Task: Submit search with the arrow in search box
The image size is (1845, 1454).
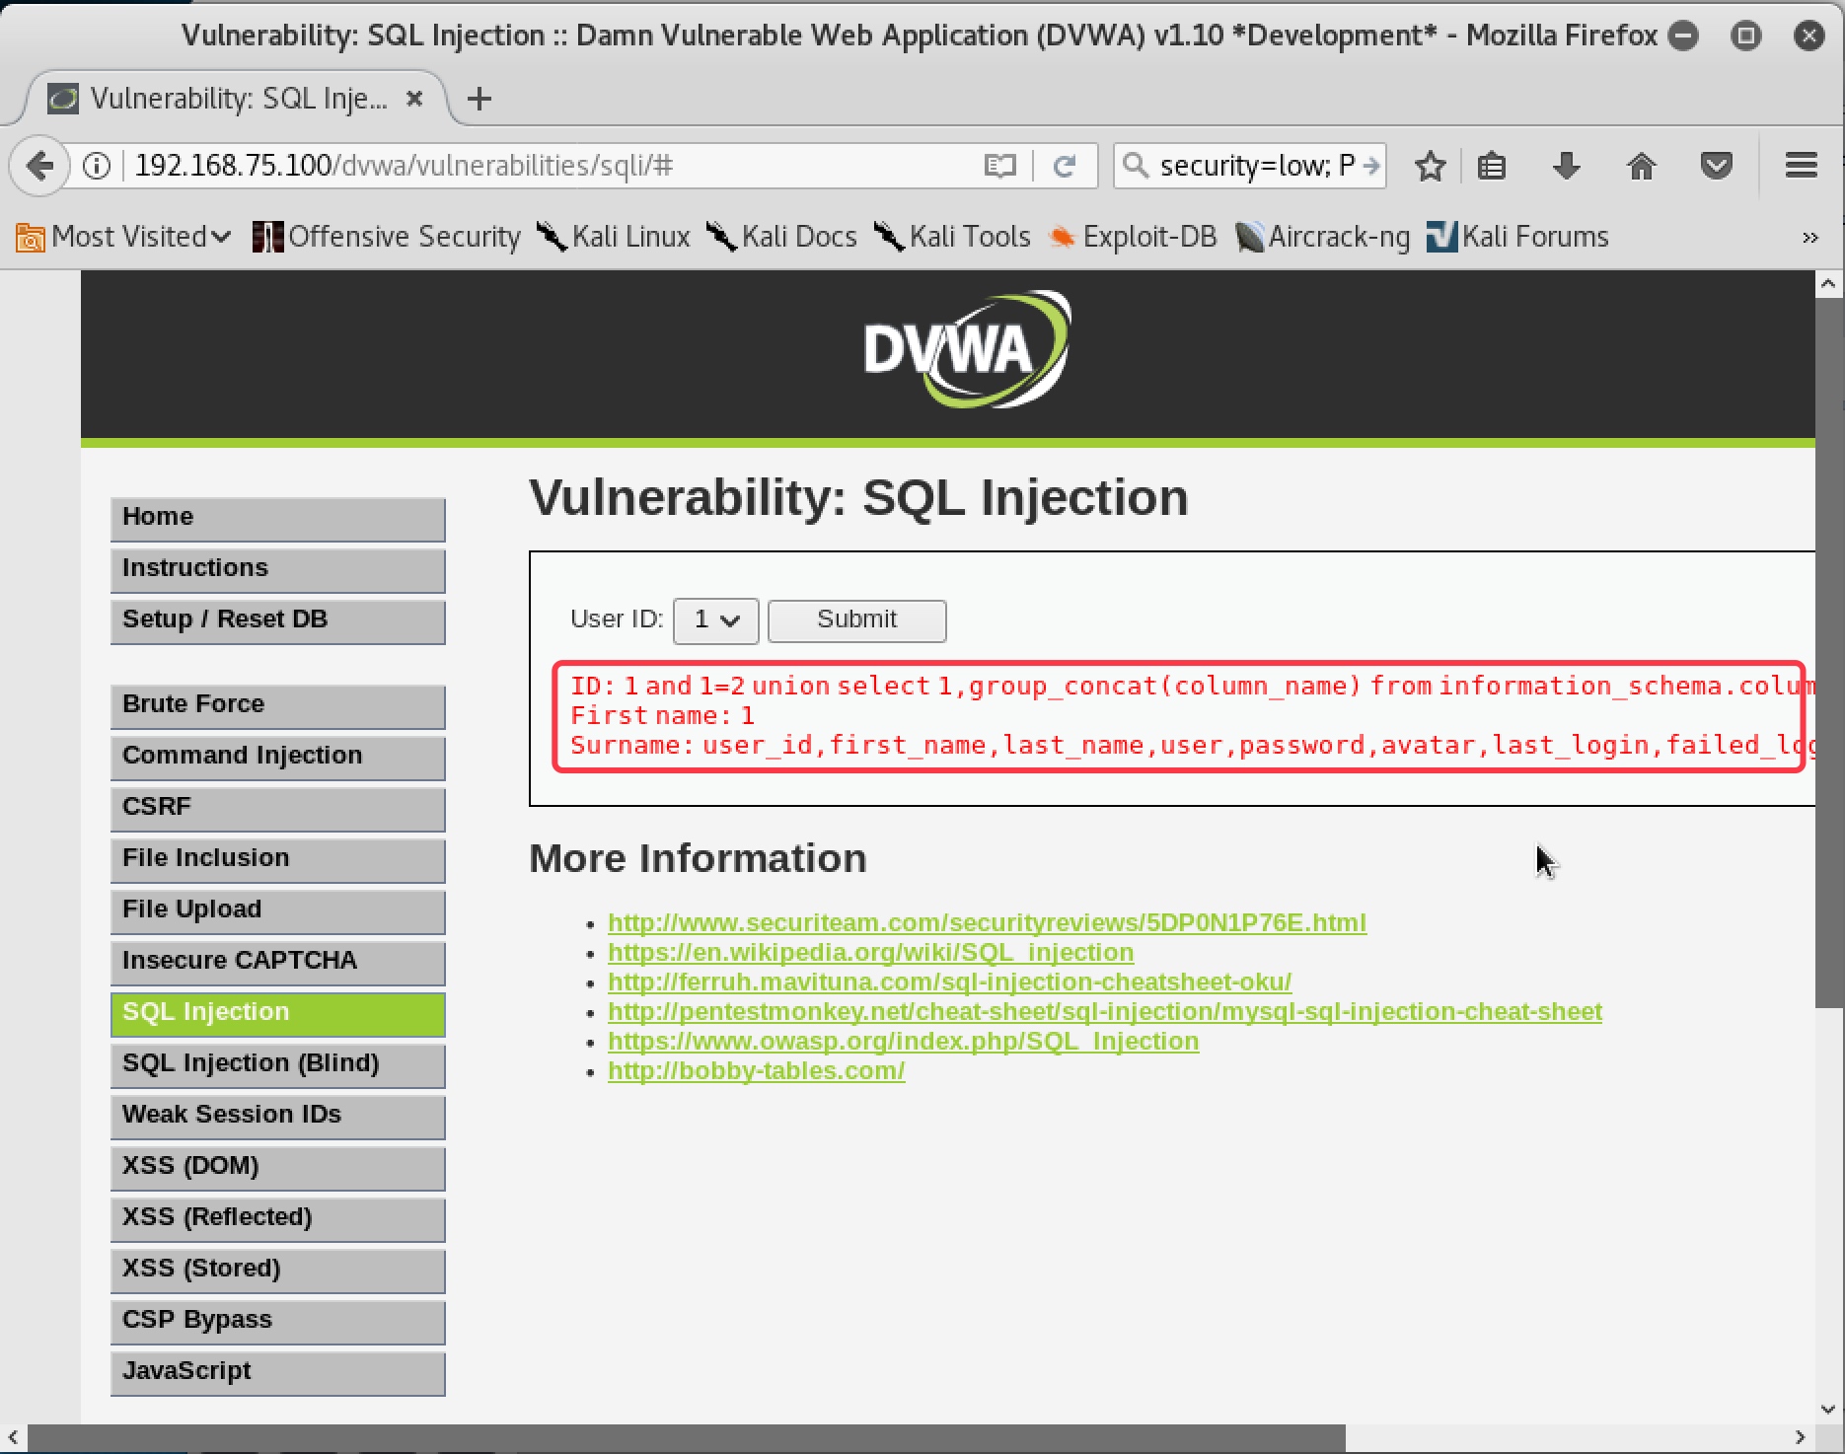Action: pyautogui.click(x=1370, y=166)
